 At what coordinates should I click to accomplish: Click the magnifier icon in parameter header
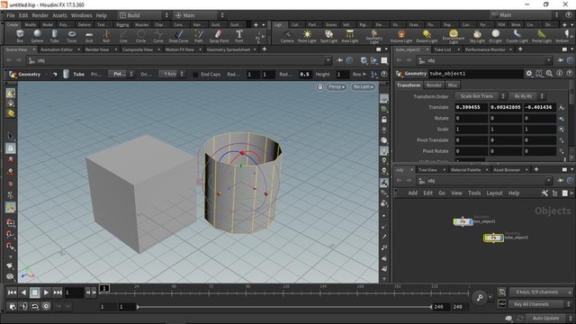pyautogui.click(x=549, y=74)
